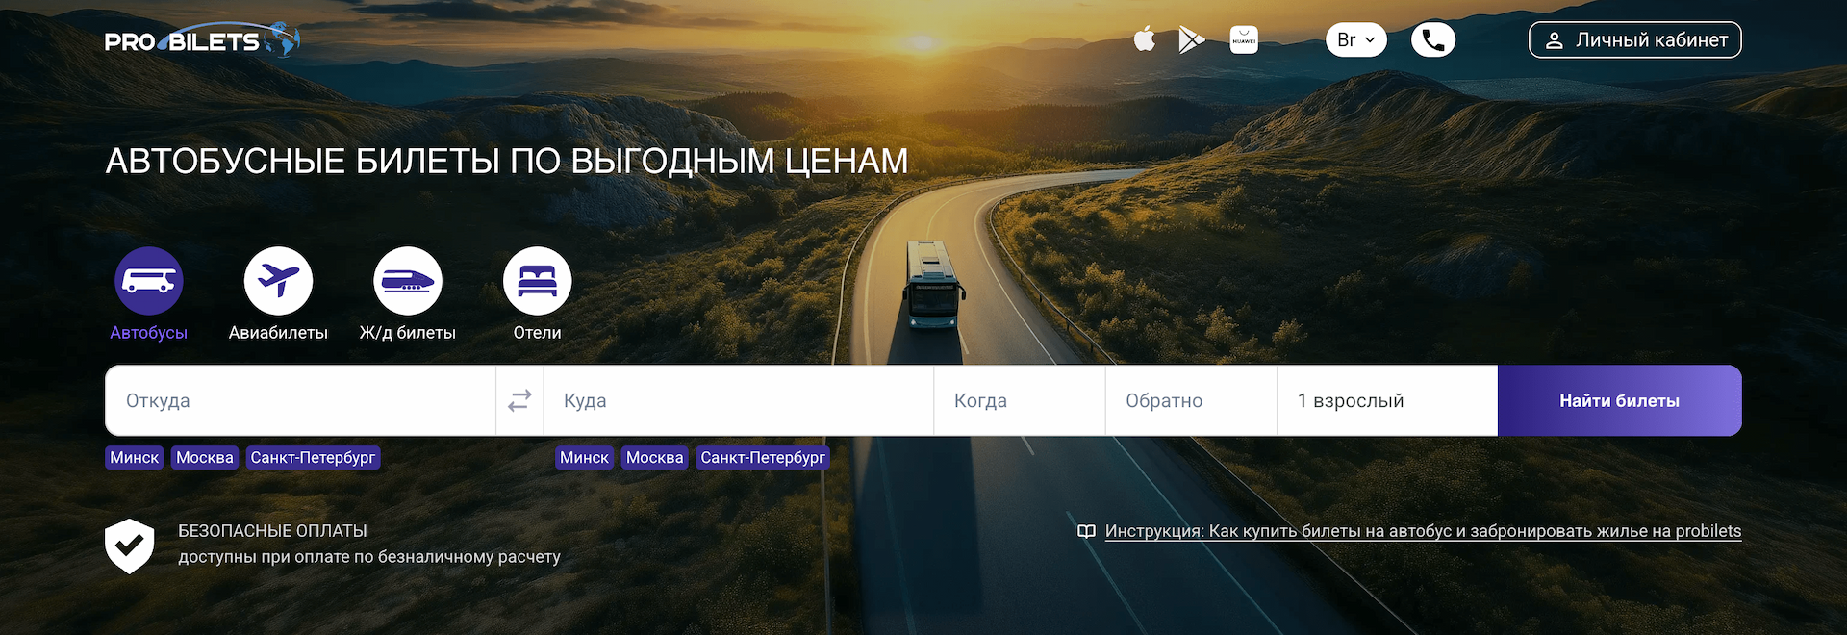
Task: Click the Откуда departure input field
Action: (x=300, y=400)
